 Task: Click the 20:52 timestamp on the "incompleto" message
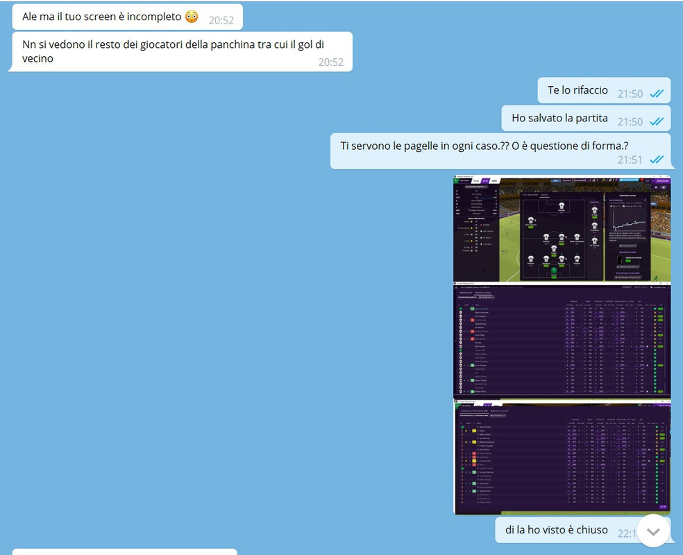[x=221, y=20]
